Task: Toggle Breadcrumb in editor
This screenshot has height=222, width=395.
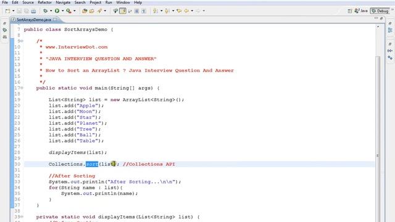Action: pyautogui.click(x=115, y=11)
